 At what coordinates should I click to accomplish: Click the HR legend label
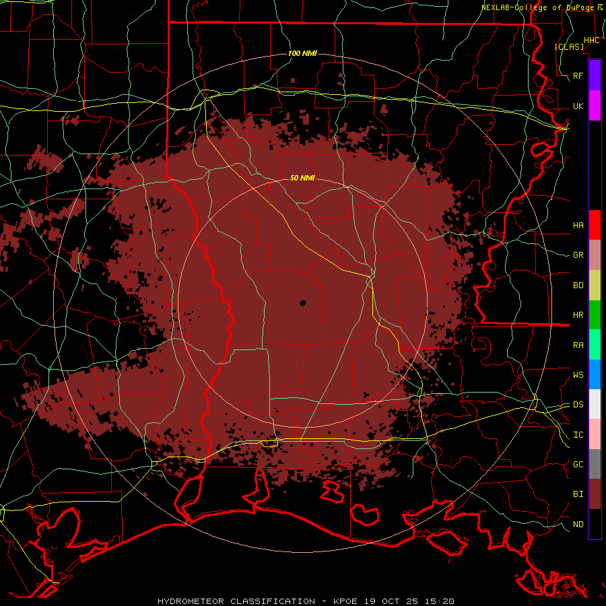578,315
